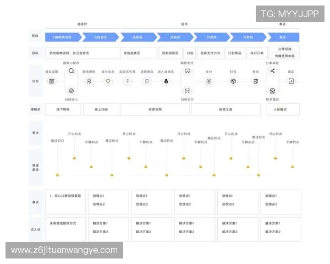Screen dimensions: 330x264
Task: Select the 进入收银区 money bag icon
Action: click(x=166, y=81)
